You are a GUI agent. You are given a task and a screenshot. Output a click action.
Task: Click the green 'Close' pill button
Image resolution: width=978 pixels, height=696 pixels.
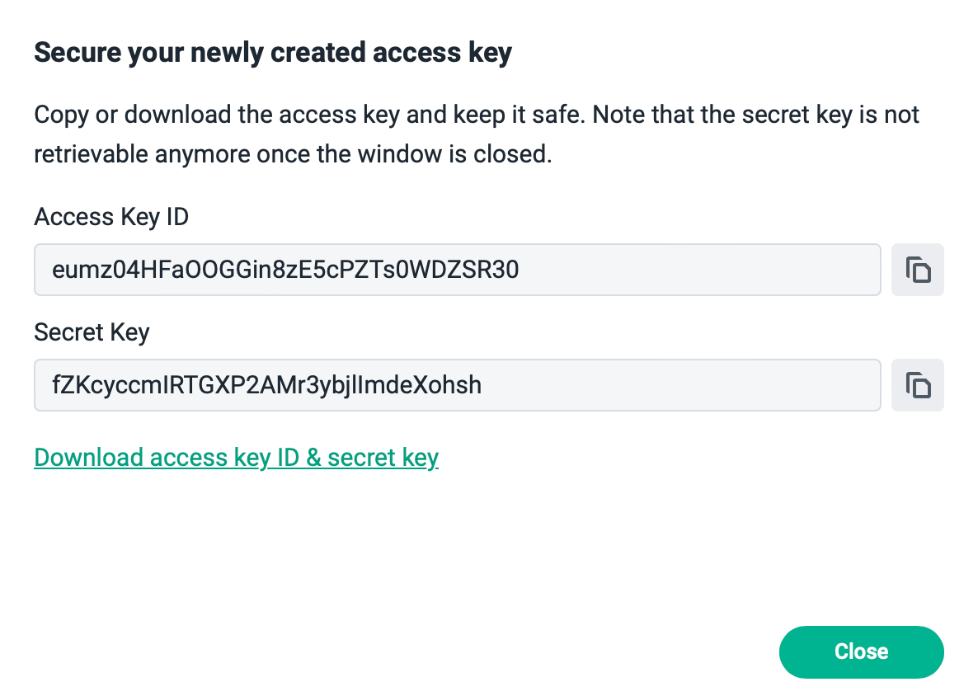pyautogui.click(x=862, y=651)
